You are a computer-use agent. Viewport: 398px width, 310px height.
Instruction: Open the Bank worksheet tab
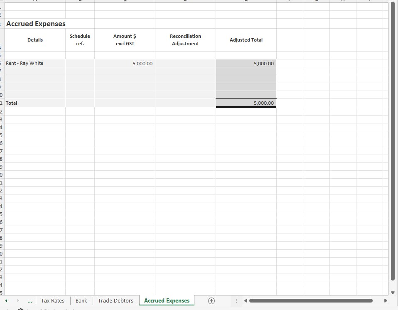(x=81, y=300)
